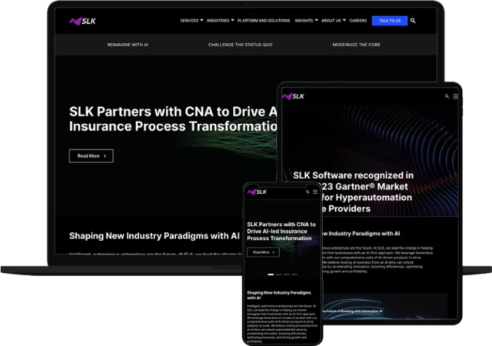The height and width of the screenshot is (346, 492).
Task: Expand the Insights dropdown menu
Action: [306, 21]
